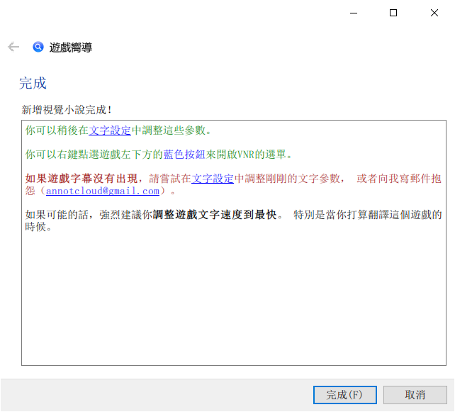Image resolution: width=455 pixels, height=412 pixels.
Task: Click the 完成(F) button
Action: 345,395
